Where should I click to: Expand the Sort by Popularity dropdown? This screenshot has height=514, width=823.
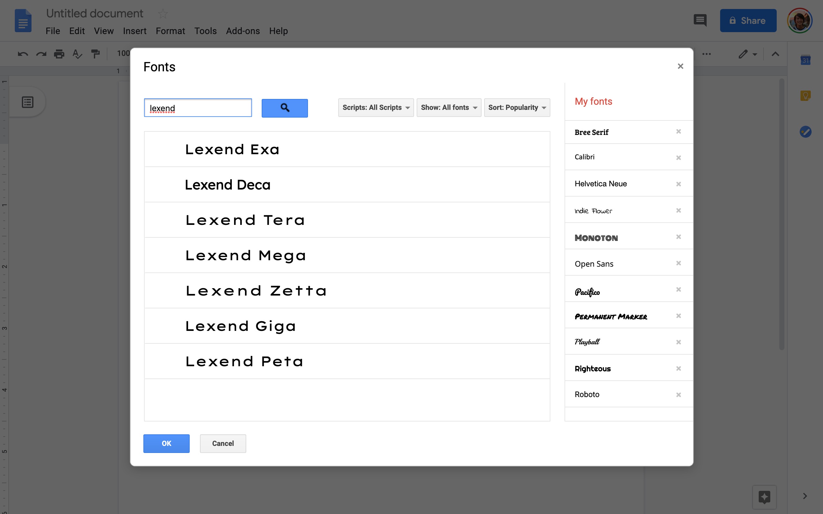pos(517,107)
